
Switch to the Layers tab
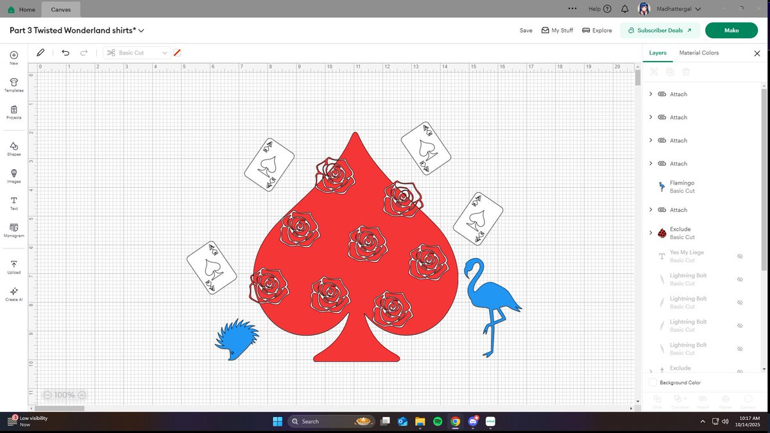[x=658, y=53]
